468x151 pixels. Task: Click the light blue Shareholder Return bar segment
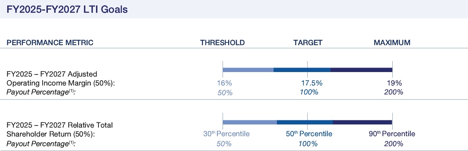(x=250, y=122)
